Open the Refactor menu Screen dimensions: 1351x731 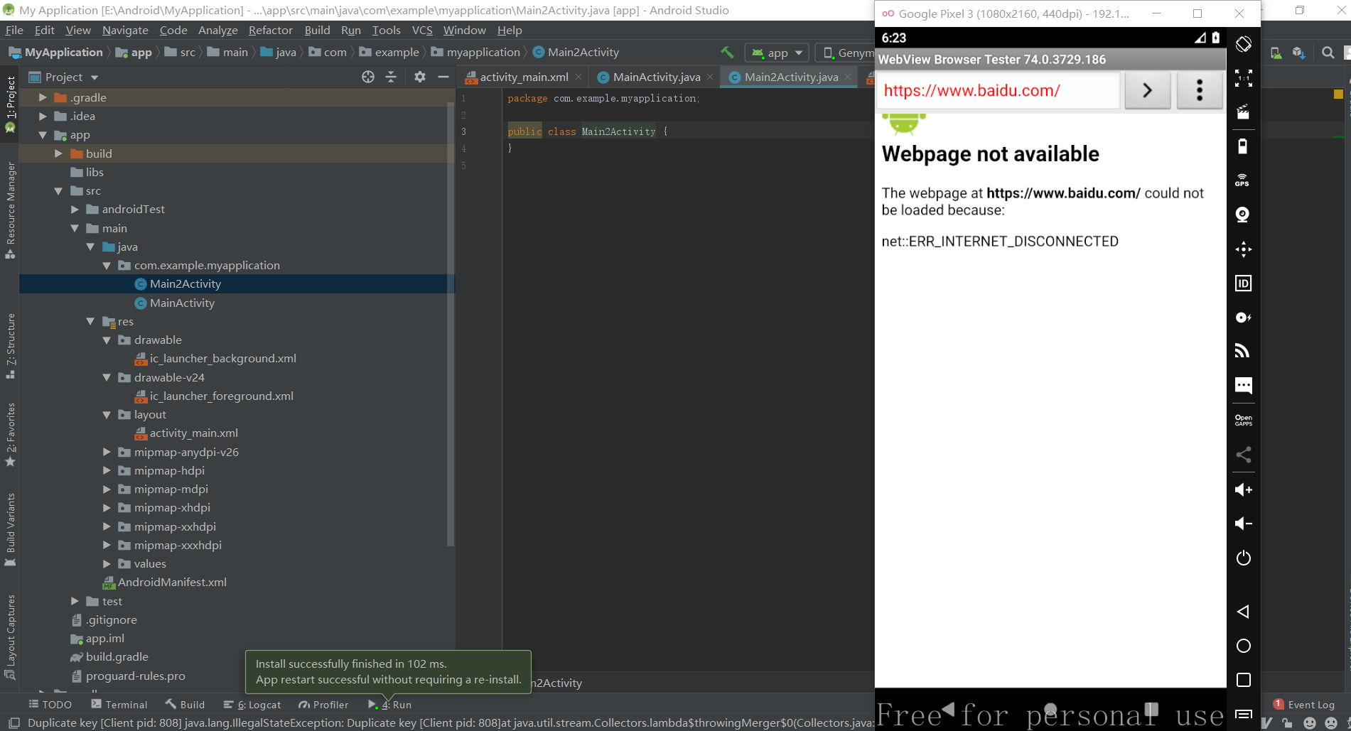pos(270,30)
